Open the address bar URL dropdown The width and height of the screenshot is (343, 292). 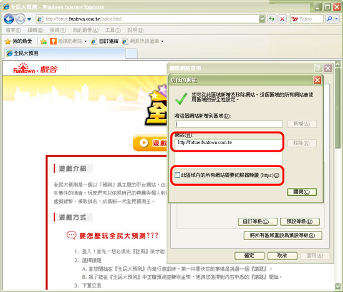click(262, 19)
